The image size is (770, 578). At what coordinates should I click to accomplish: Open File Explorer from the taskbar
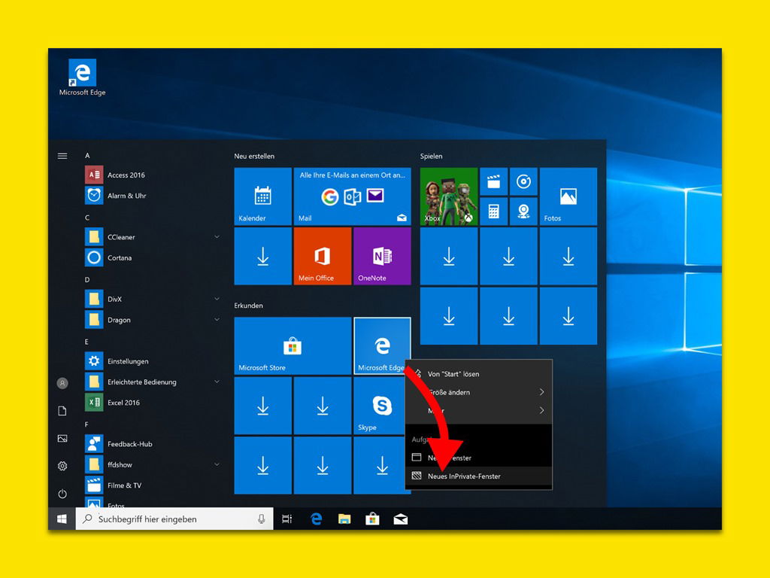(x=344, y=519)
